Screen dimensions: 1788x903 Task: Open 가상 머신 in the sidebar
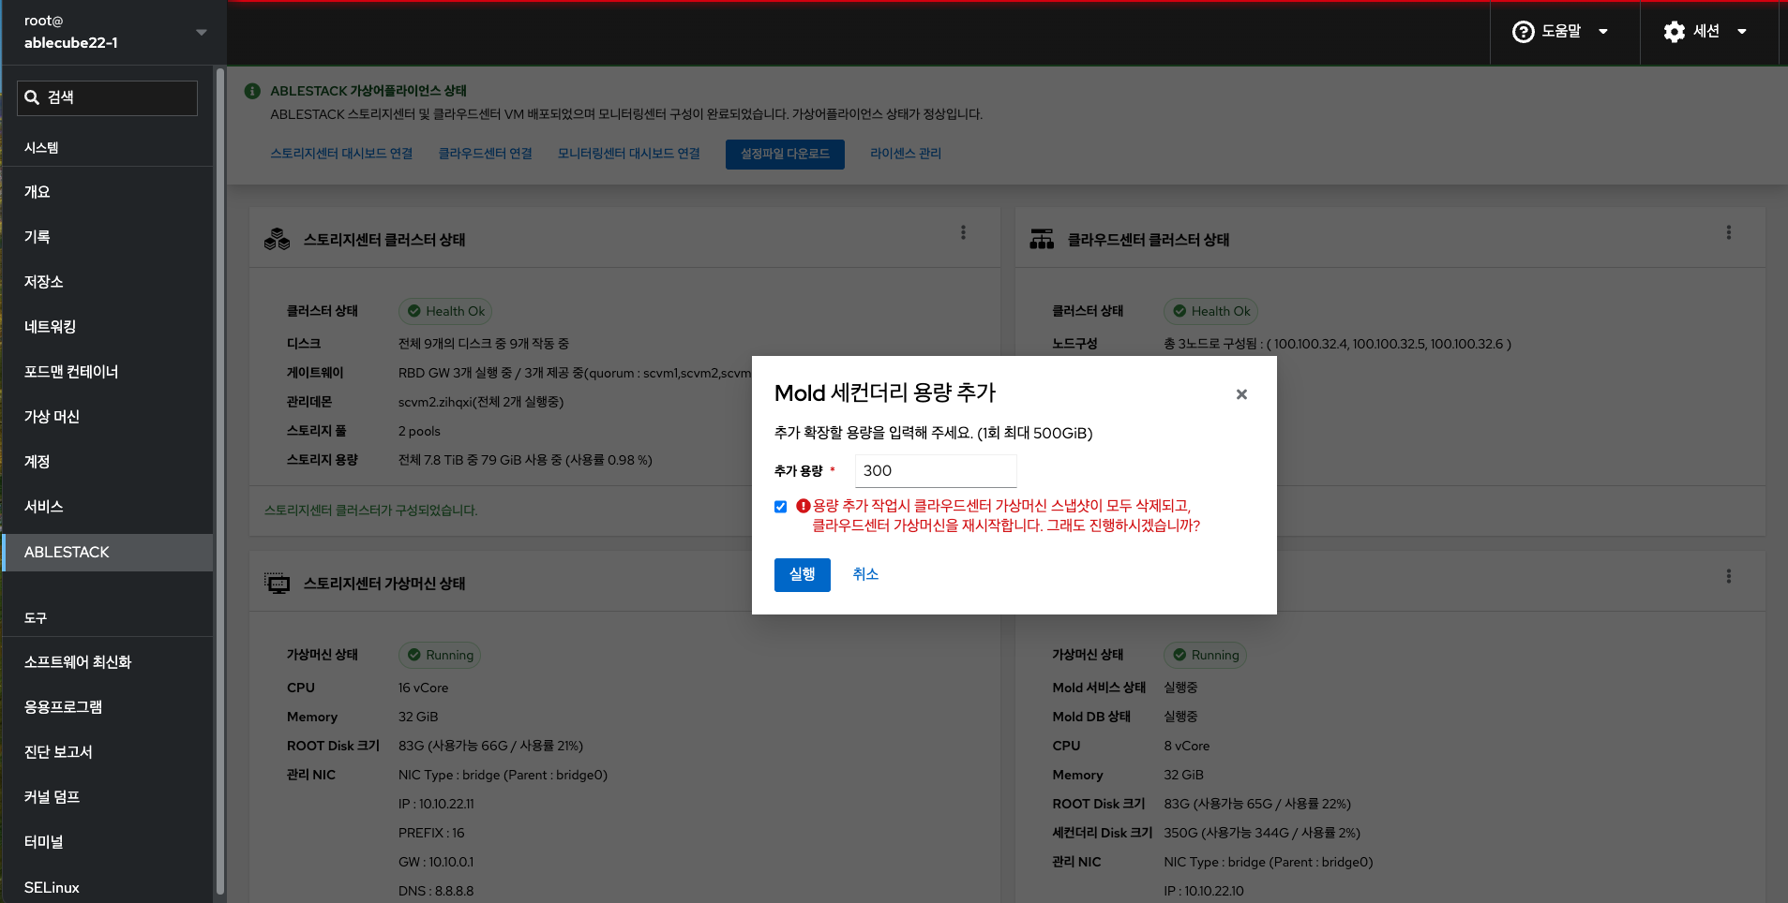click(108, 417)
